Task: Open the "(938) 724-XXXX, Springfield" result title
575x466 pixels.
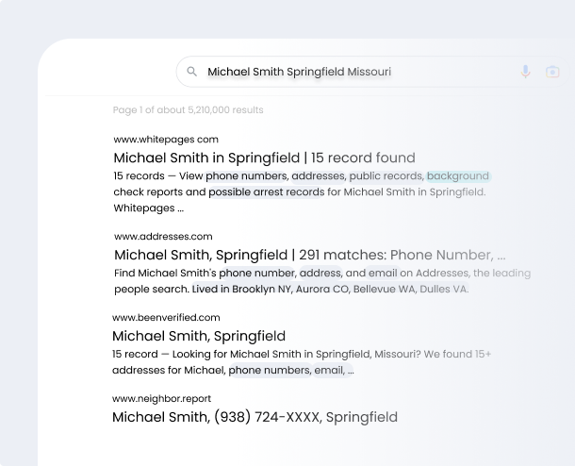Action: (255, 417)
